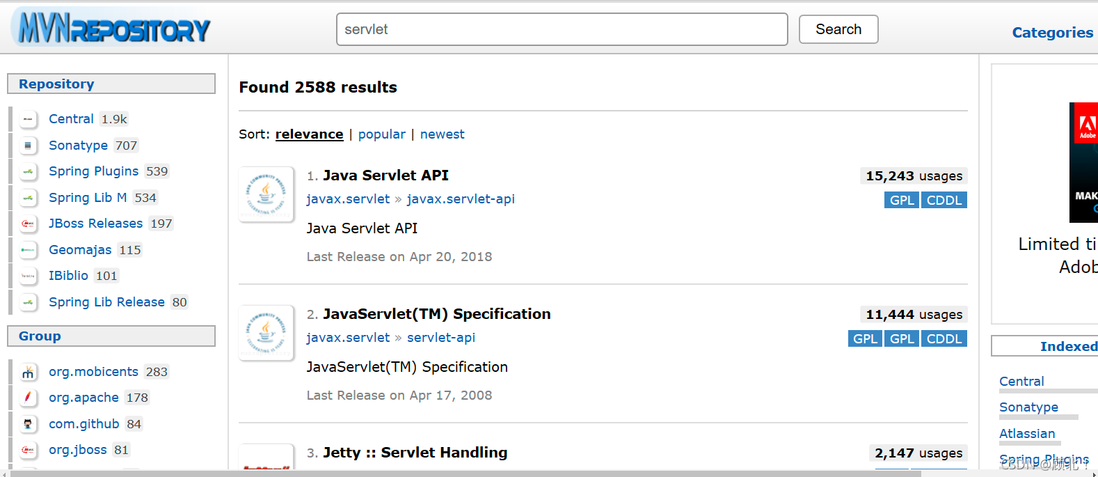The image size is (1098, 477).
Task: Filter by Spring Lib M repository
Action: coord(88,198)
